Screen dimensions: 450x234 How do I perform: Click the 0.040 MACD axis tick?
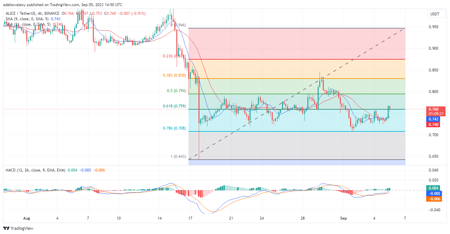click(433, 170)
